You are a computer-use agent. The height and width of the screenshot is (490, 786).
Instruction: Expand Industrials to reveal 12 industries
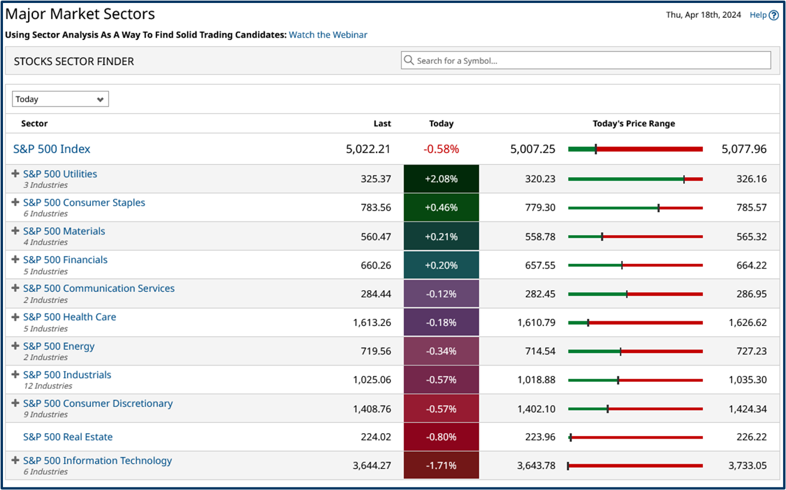[15, 375]
